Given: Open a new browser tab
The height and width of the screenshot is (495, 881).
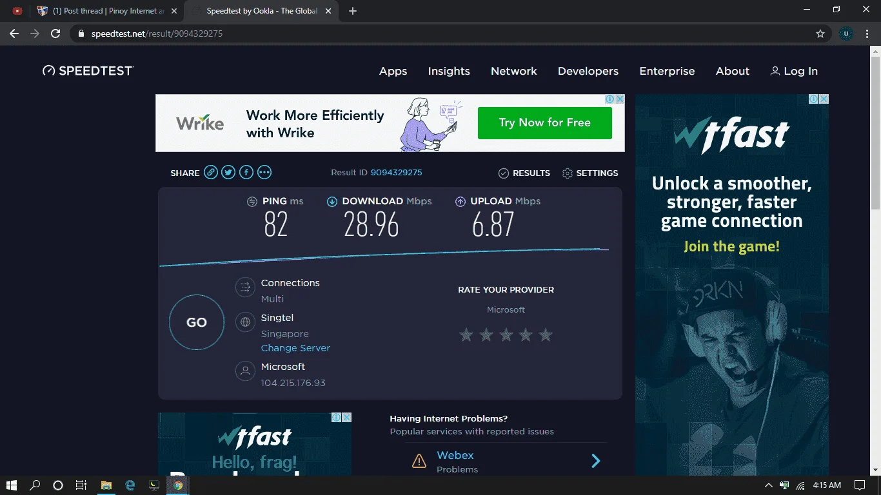Looking at the screenshot, I should pyautogui.click(x=353, y=11).
